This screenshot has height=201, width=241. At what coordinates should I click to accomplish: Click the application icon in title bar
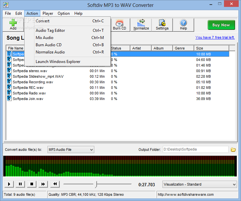click(x=6, y=5)
